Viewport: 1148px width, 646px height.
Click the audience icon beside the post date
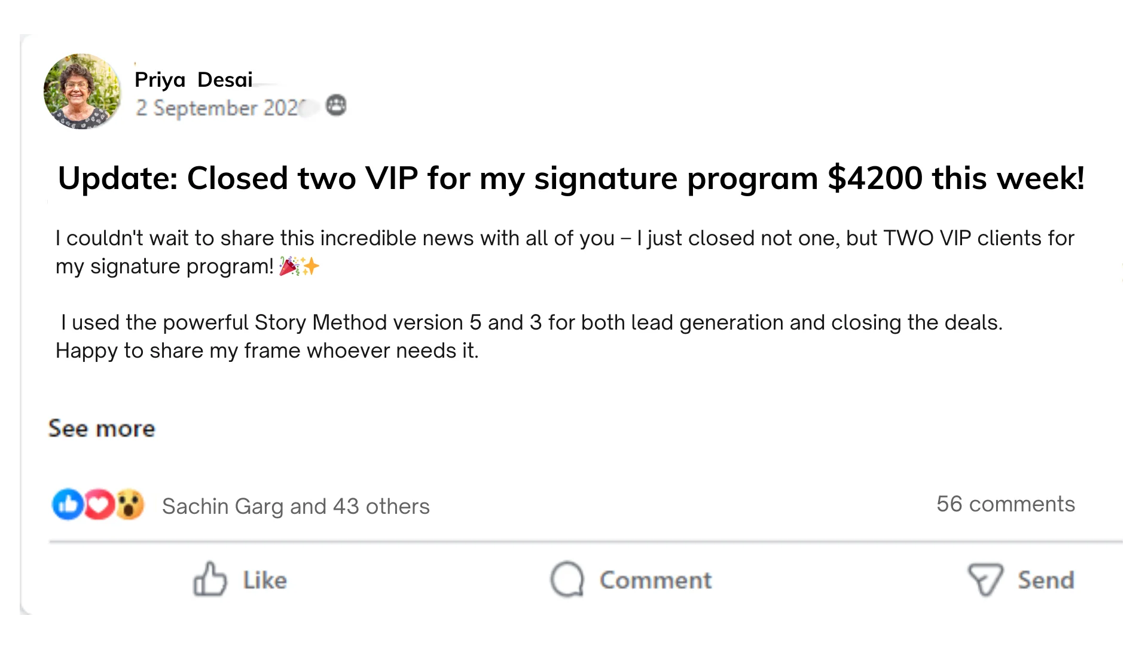tap(336, 106)
